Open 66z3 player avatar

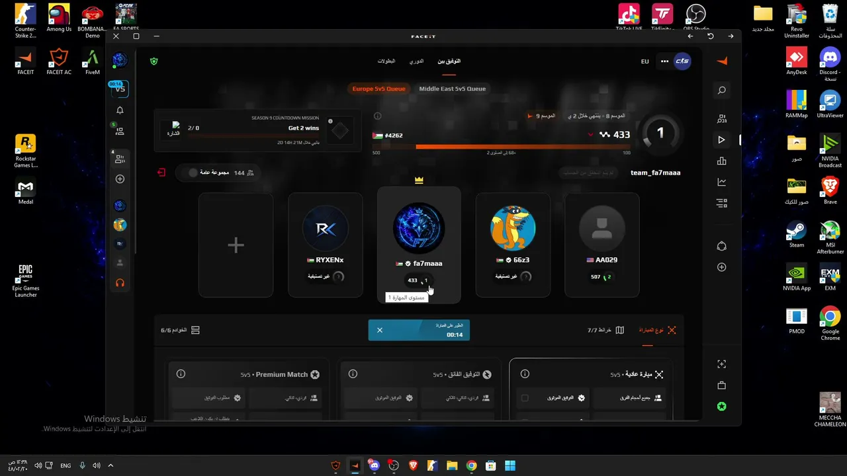513,227
